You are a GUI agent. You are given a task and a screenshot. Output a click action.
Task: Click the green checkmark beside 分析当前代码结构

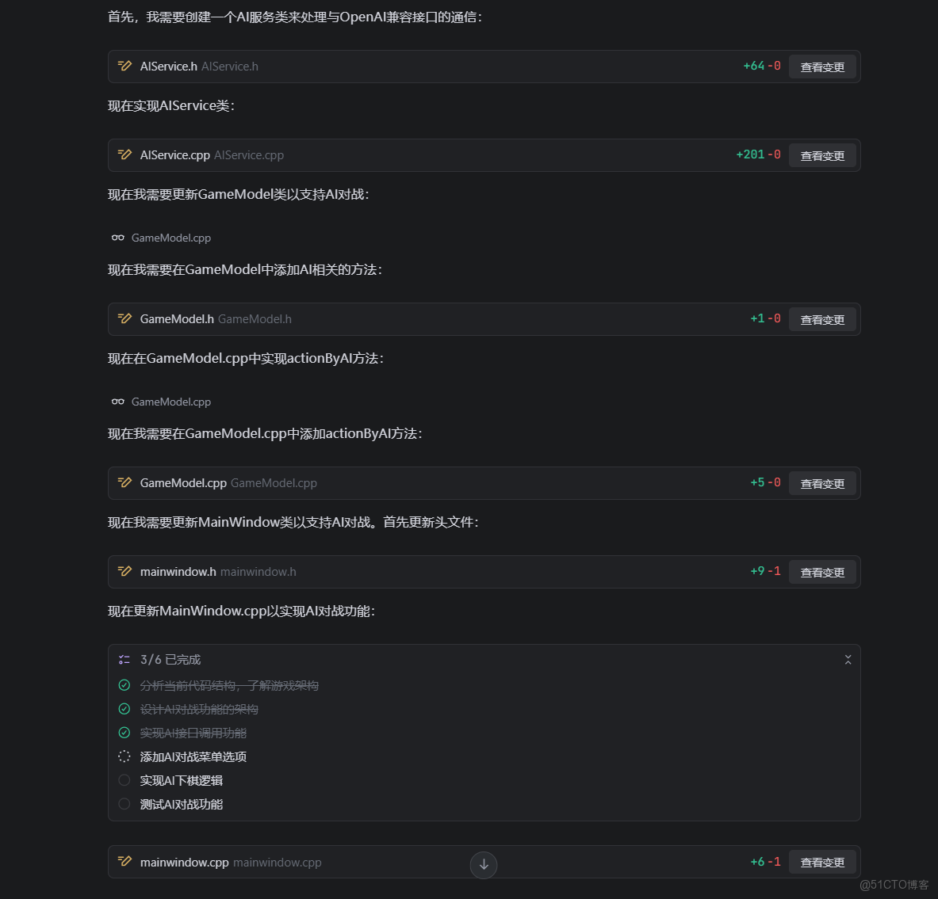(x=124, y=685)
